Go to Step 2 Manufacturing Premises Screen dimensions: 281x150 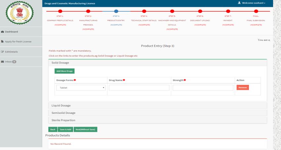[x=88, y=11]
